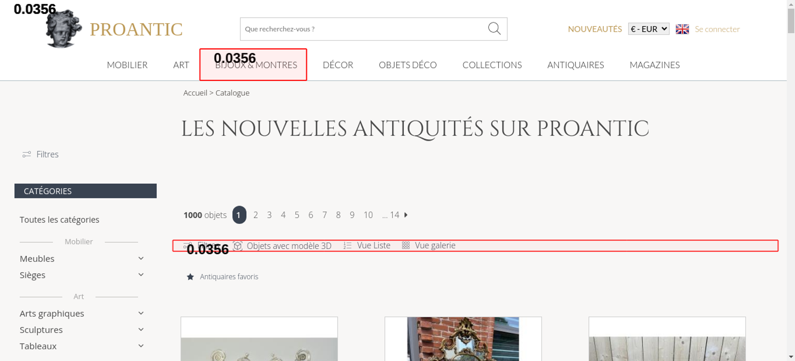Expand the Sculptures category
Viewport: 795px width, 361px height.
(x=141, y=330)
